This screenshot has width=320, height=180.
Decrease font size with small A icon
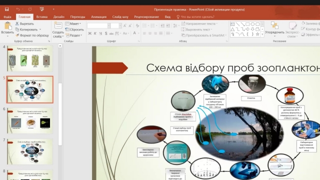130,25
